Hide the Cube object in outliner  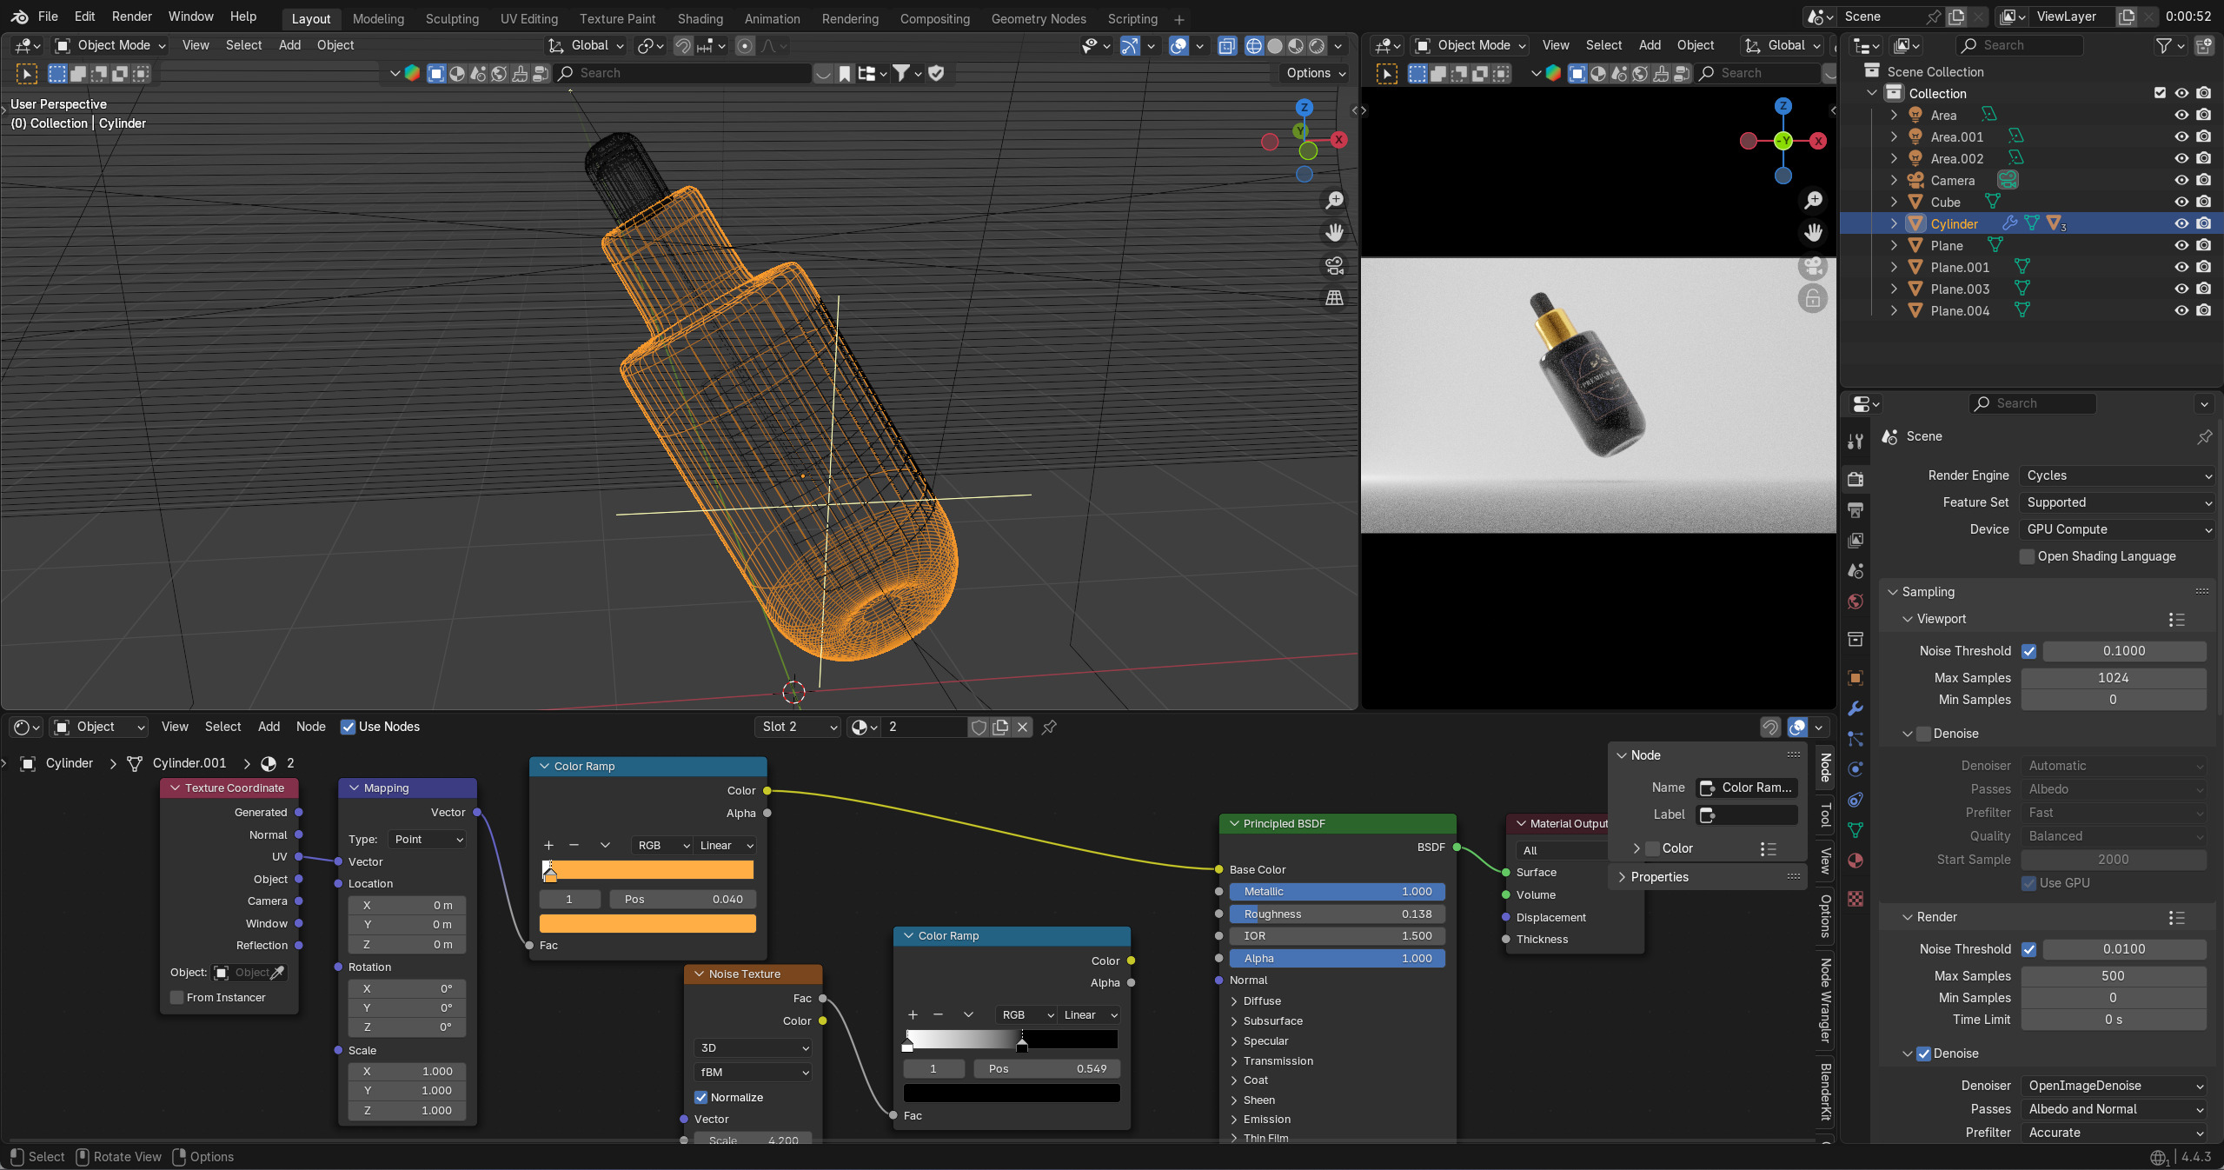2181,202
